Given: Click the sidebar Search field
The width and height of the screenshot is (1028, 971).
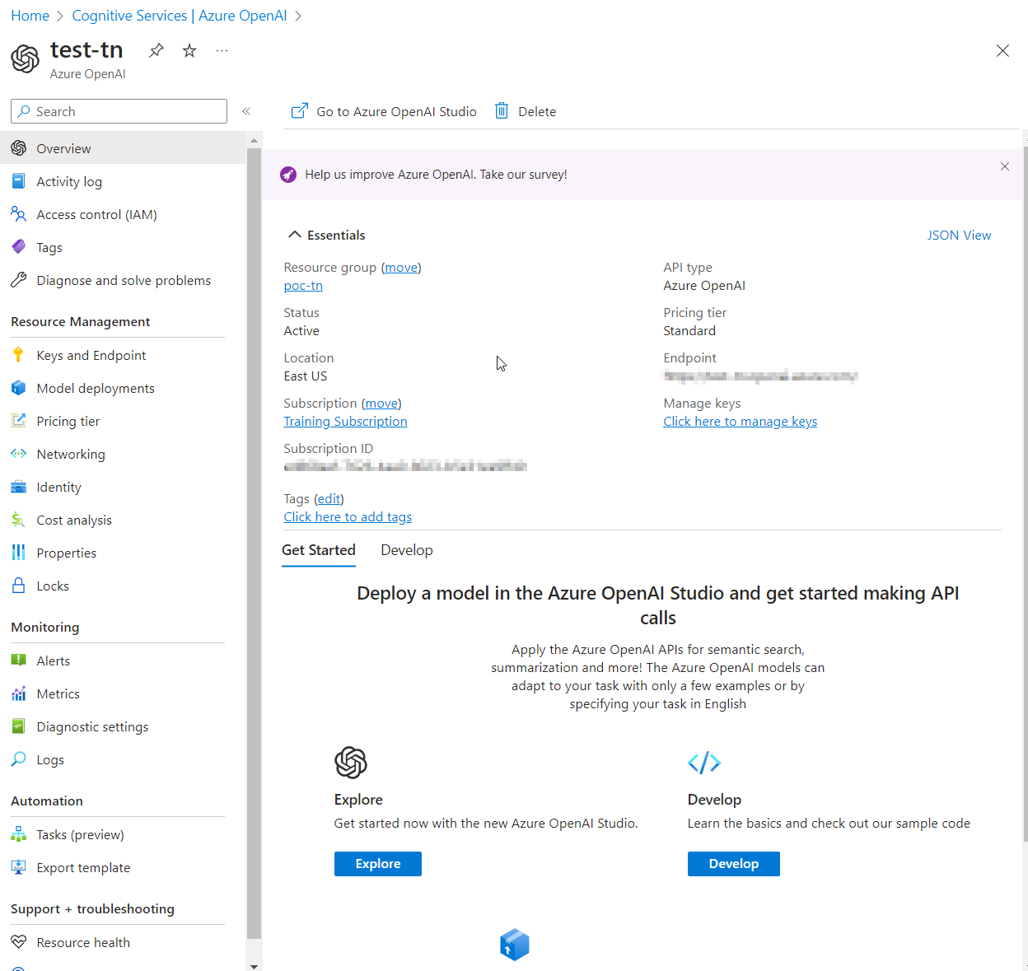Looking at the screenshot, I should [x=119, y=111].
